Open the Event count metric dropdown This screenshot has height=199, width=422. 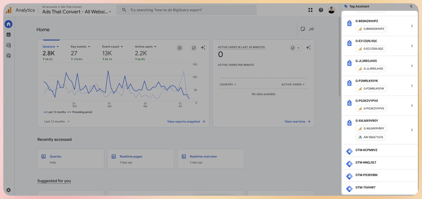coord(113,47)
